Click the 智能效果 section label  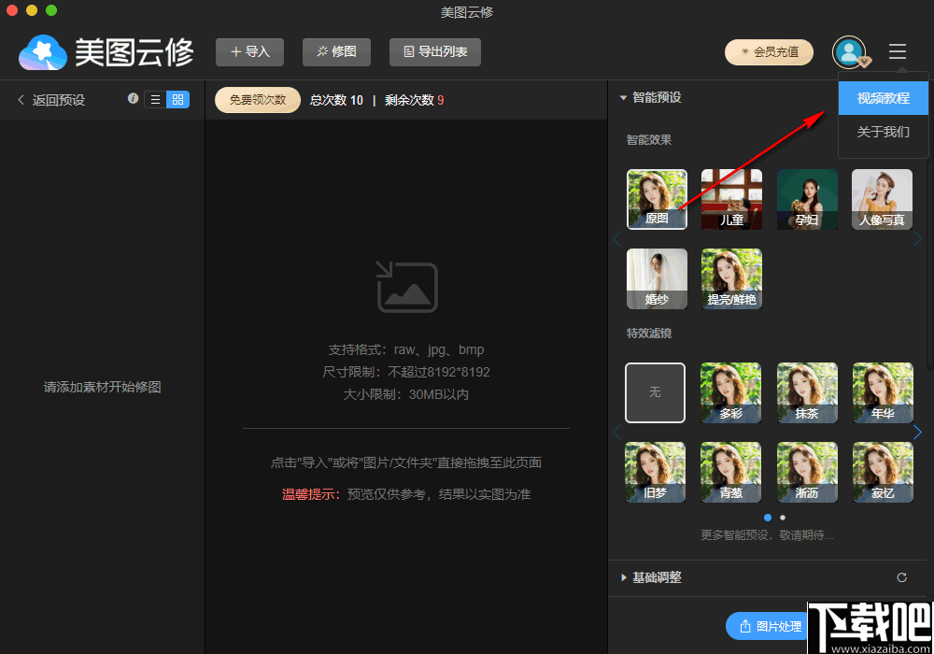point(649,140)
